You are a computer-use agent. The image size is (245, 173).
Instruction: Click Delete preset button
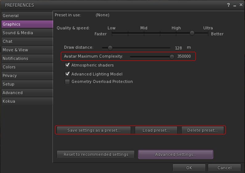(x=202, y=130)
